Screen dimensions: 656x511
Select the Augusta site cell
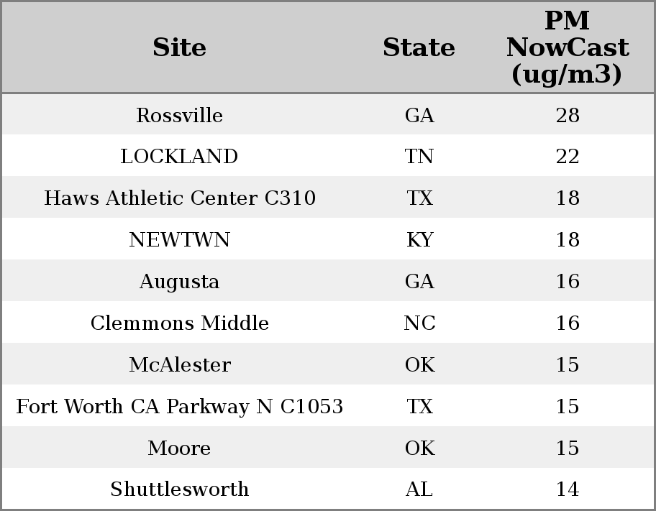pos(180,281)
